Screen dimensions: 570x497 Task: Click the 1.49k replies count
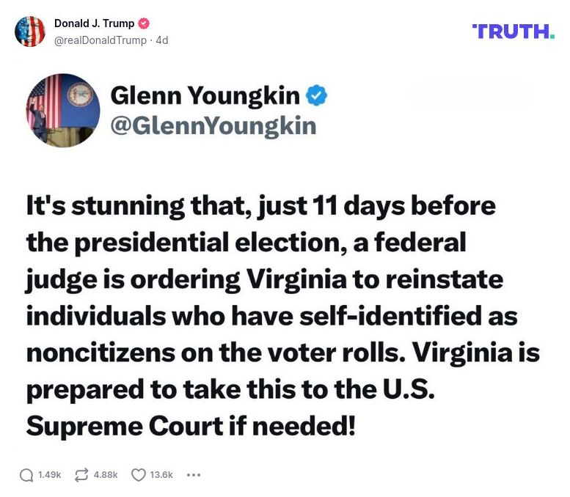(49, 475)
